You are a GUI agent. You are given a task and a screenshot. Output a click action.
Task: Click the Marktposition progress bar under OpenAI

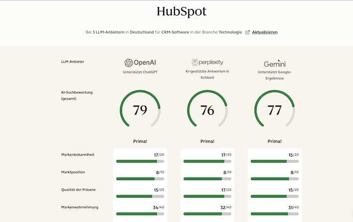pyautogui.click(x=140, y=179)
